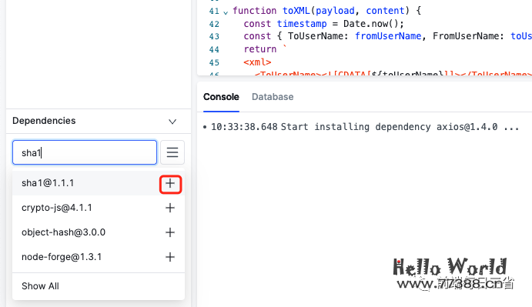This screenshot has height=307, width=532.
Task: Select sha1@1.1.1 in the suggestion list
Action: (48, 183)
